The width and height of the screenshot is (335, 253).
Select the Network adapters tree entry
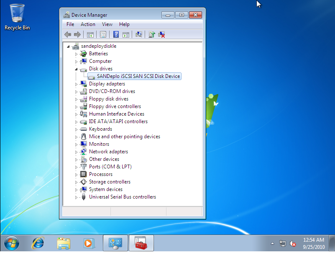[x=109, y=152]
